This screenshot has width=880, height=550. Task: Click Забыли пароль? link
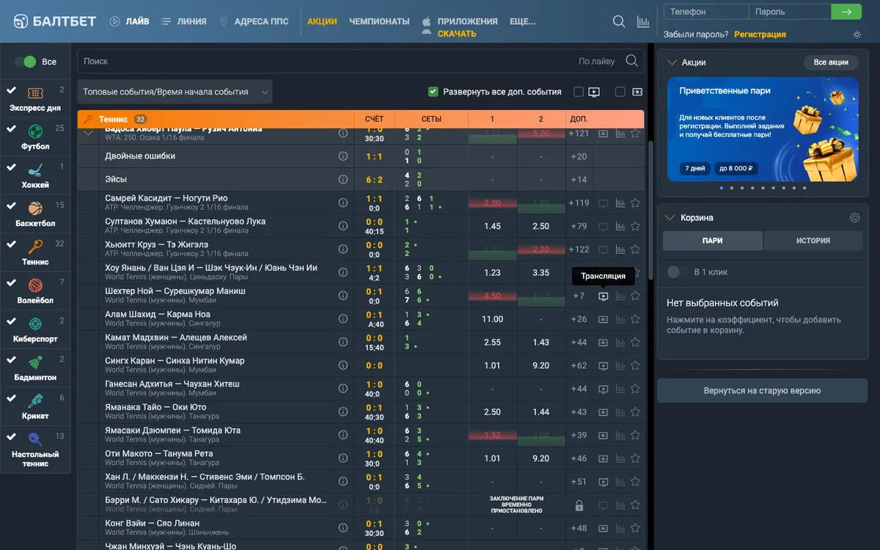coord(696,34)
